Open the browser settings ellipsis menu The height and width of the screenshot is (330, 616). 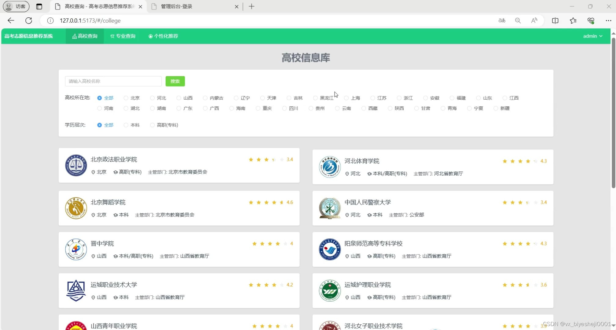(608, 20)
